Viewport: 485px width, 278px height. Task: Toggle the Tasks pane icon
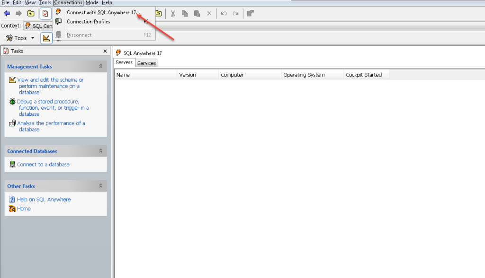[45, 13]
